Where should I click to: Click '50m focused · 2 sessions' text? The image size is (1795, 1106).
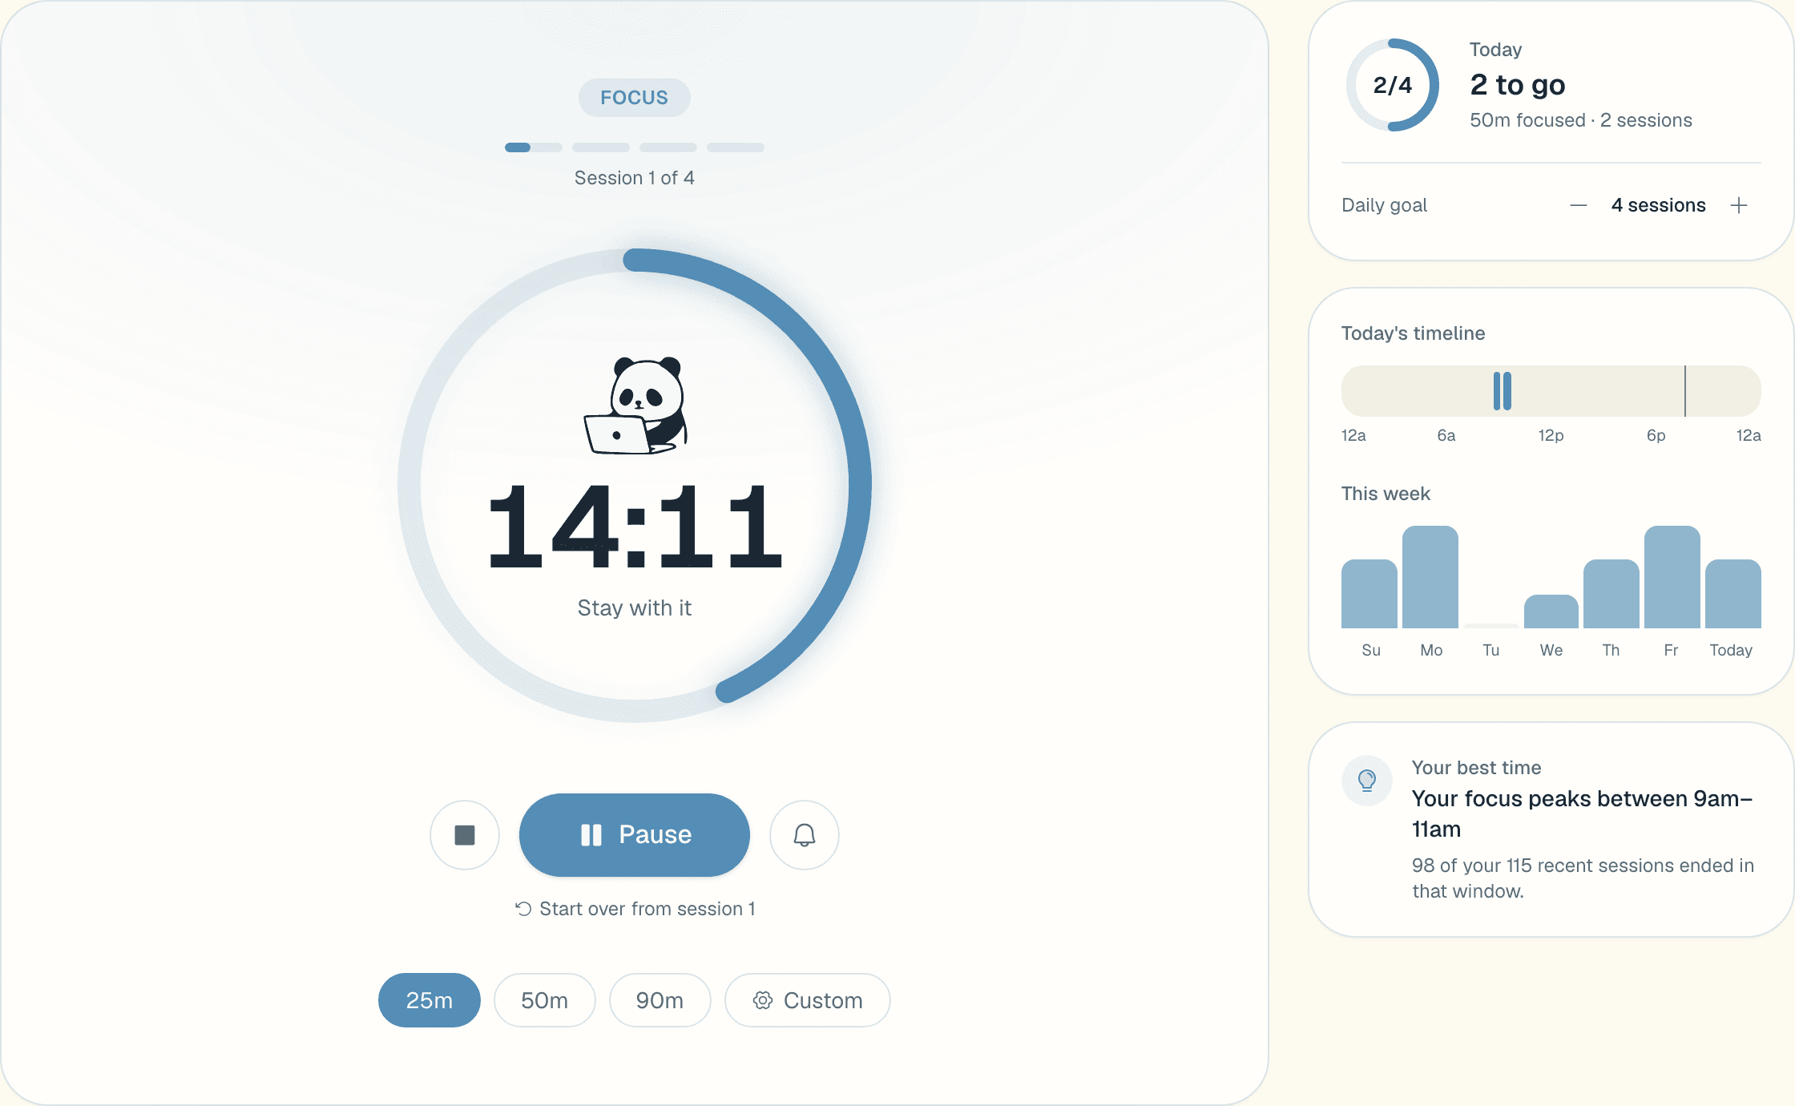[1581, 120]
